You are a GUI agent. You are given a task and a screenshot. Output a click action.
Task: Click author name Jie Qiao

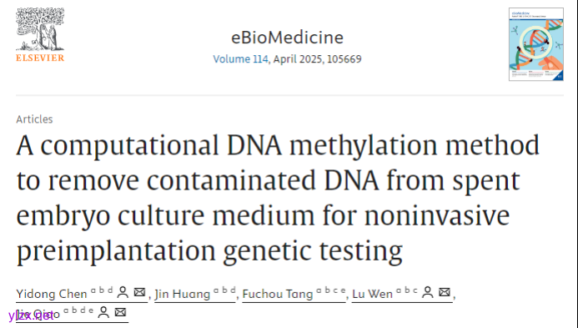point(38,314)
